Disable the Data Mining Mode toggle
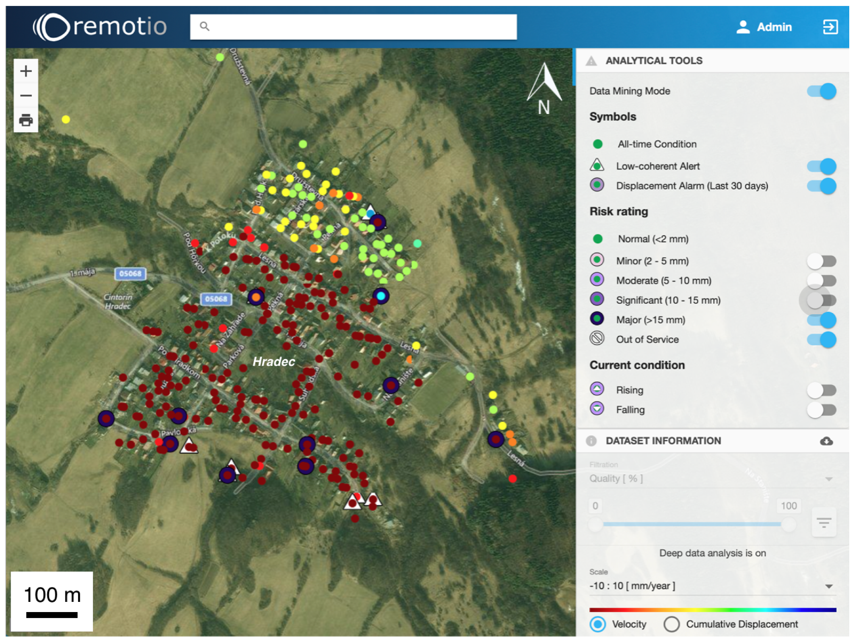 821,91
